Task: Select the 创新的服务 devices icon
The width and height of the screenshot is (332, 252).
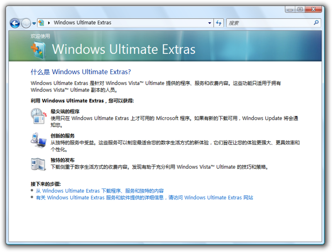Action: [x=39, y=141]
